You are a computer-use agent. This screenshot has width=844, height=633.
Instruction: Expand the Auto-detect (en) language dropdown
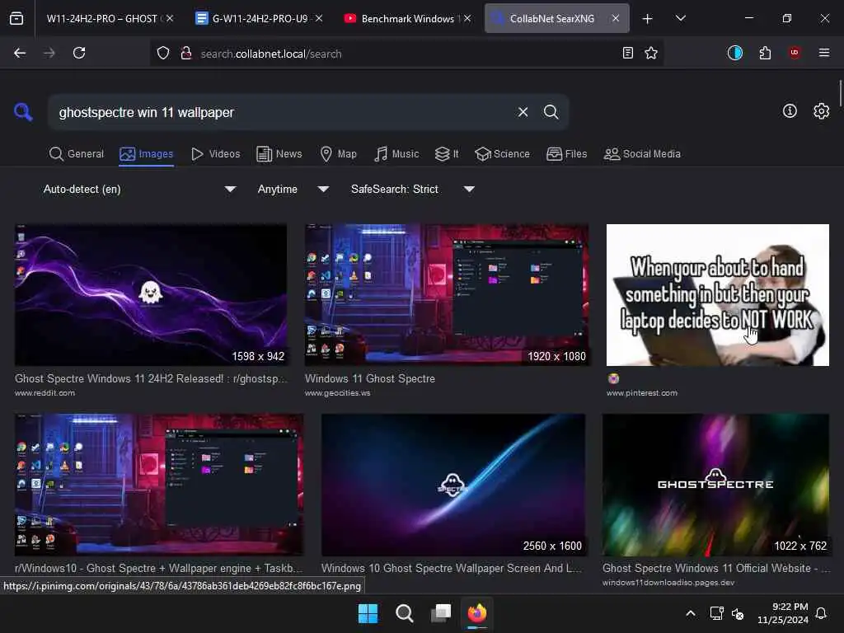coord(139,189)
